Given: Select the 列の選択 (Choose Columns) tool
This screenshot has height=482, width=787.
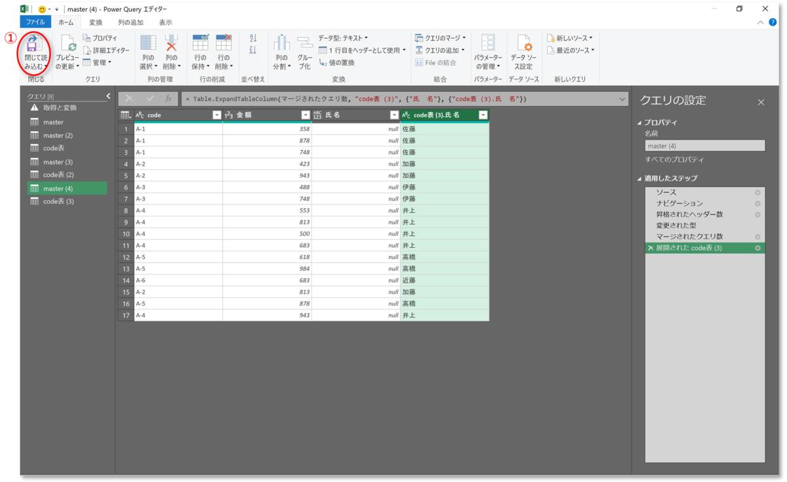Looking at the screenshot, I should coord(150,52).
